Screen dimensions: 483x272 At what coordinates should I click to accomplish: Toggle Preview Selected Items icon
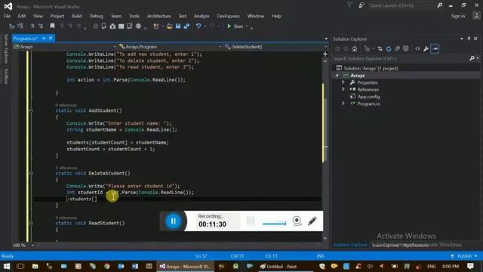[x=435, y=48]
